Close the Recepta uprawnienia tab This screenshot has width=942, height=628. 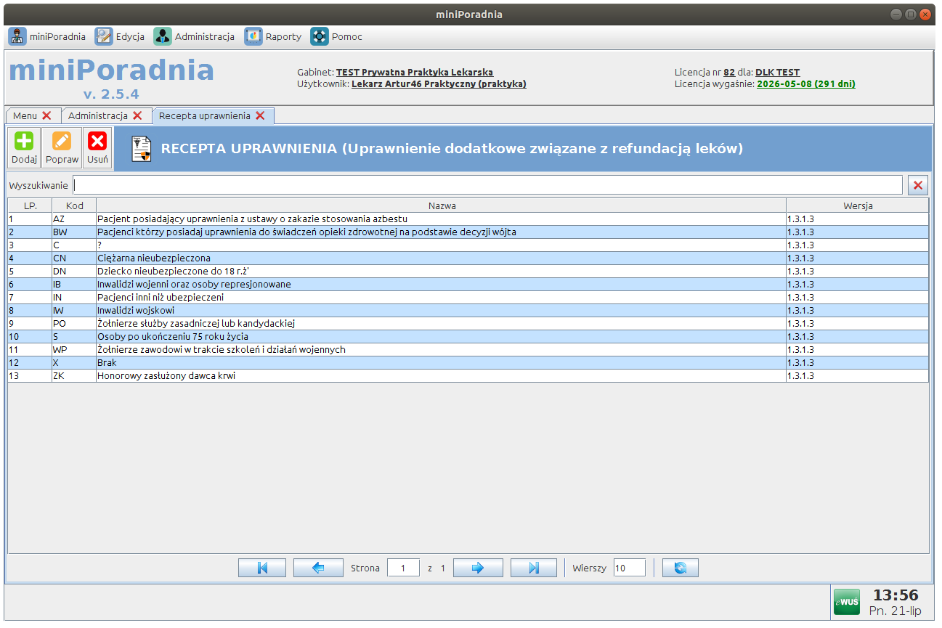(260, 115)
